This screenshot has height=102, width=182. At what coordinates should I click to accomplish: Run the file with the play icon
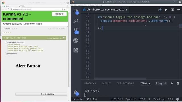point(166,10)
